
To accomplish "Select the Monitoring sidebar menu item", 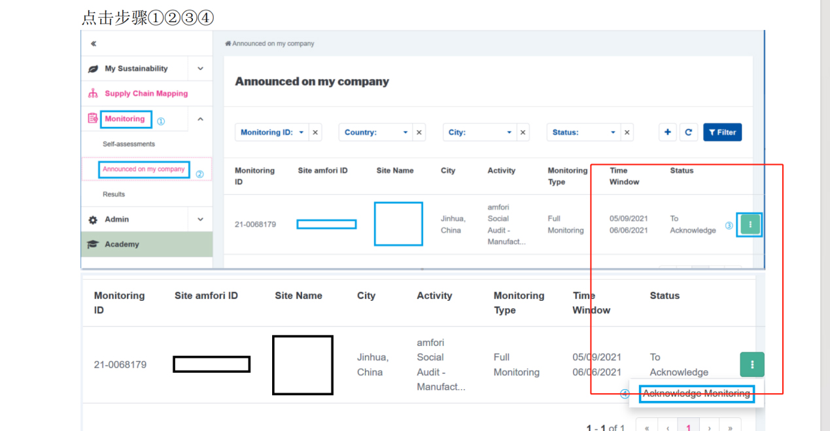I will [125, 119].
